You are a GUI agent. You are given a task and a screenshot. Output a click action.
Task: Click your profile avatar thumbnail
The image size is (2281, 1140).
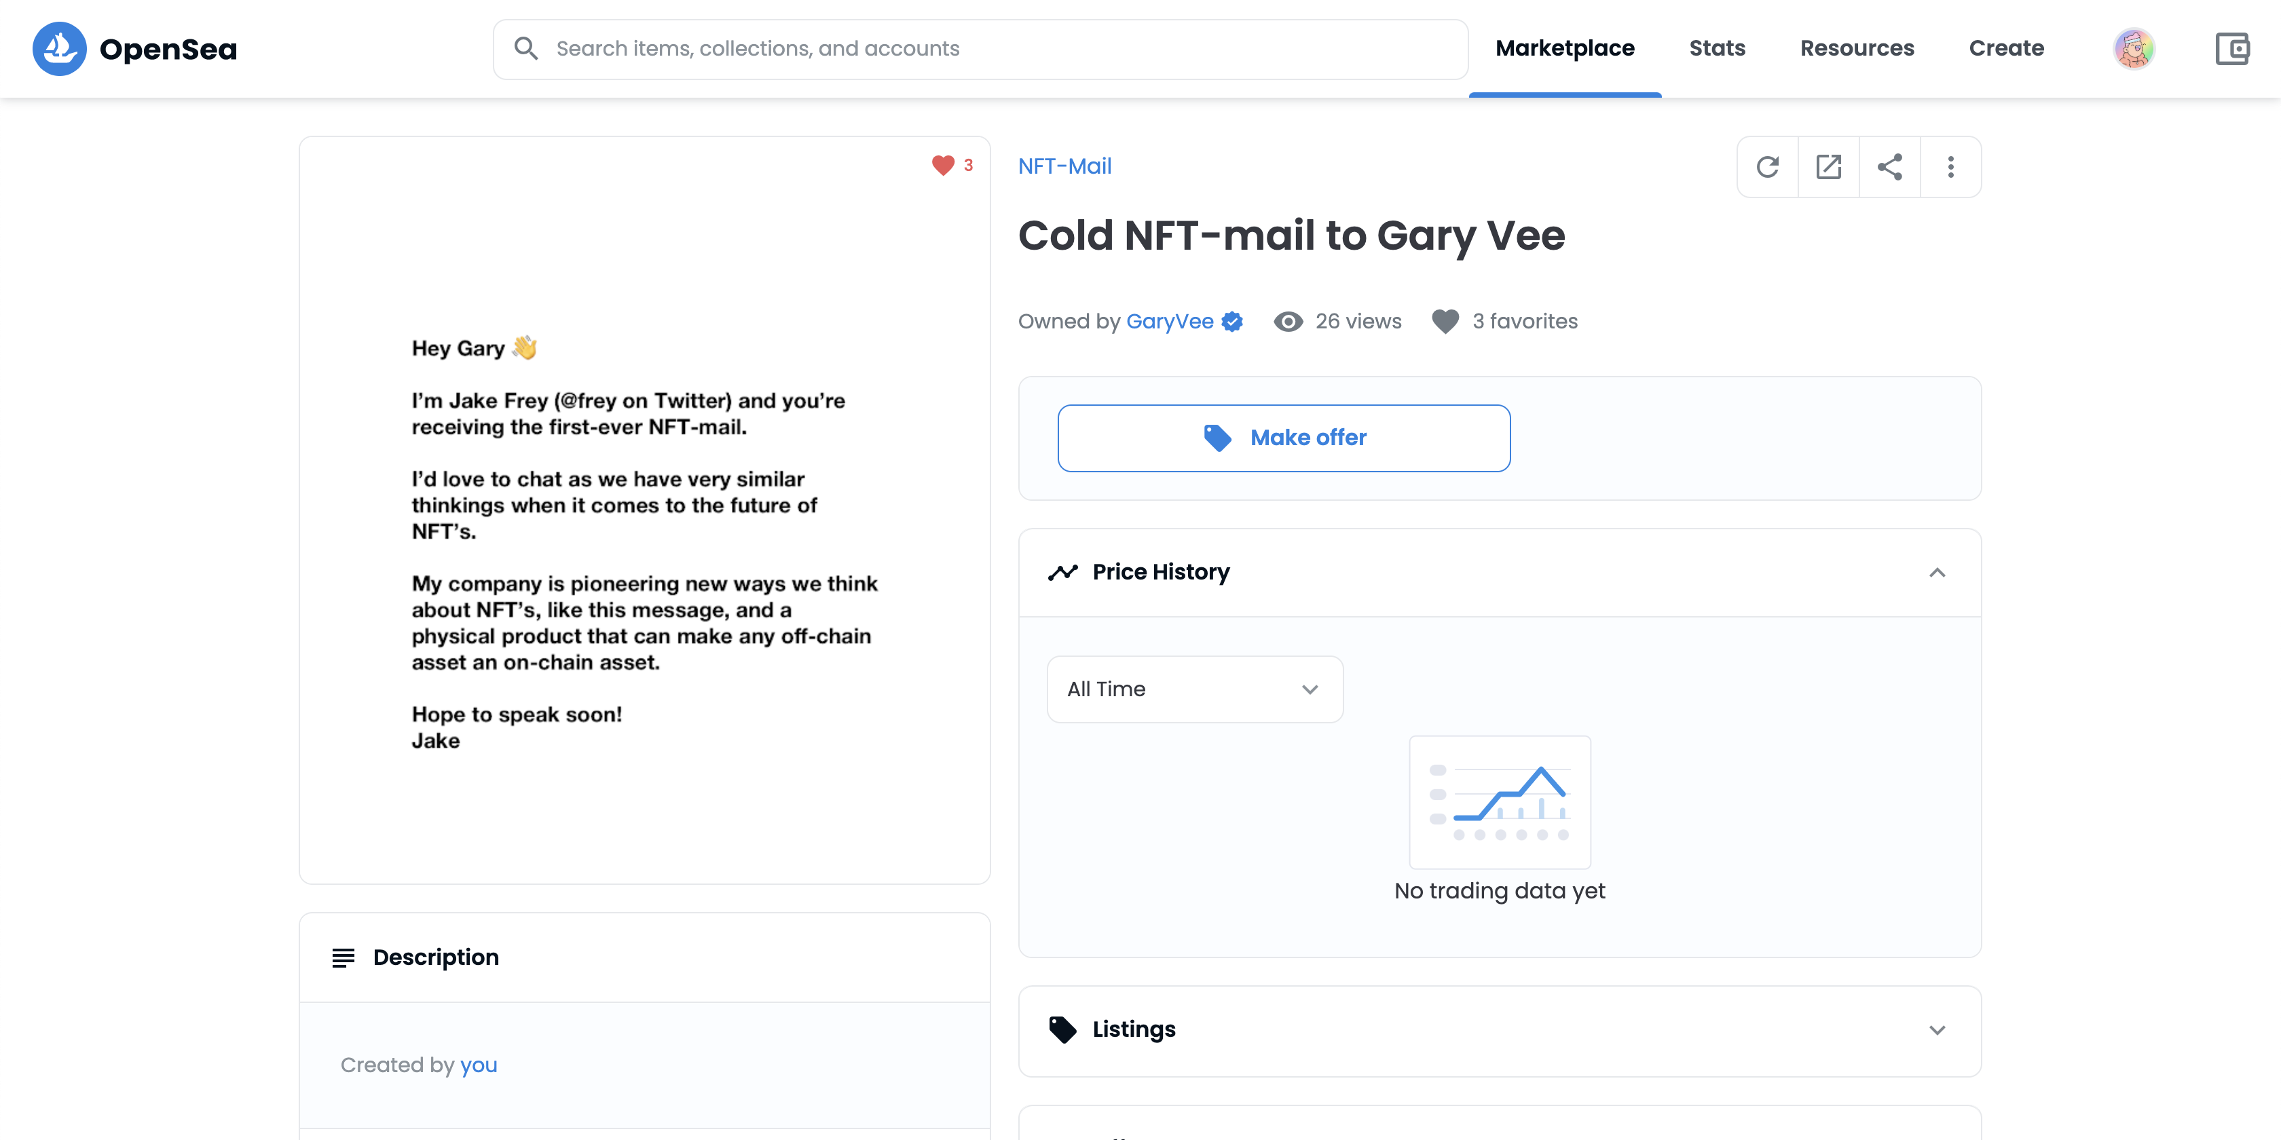2135,49
